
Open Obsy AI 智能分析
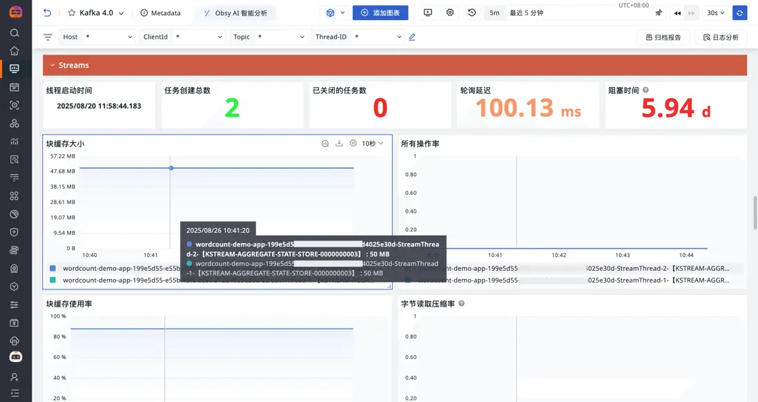(236, 12)
